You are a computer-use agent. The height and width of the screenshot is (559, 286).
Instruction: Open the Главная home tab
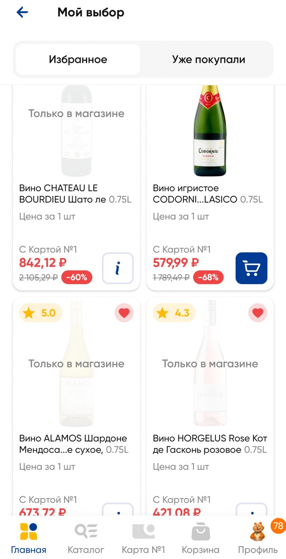click(29, 538)
